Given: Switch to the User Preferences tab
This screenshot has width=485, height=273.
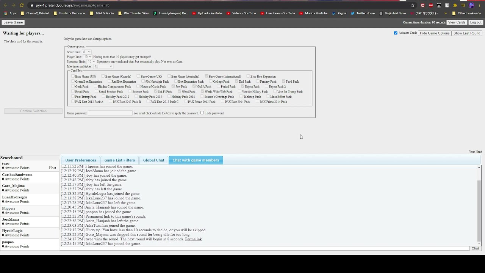Looking at the screenshot, I should pos(81,160).
